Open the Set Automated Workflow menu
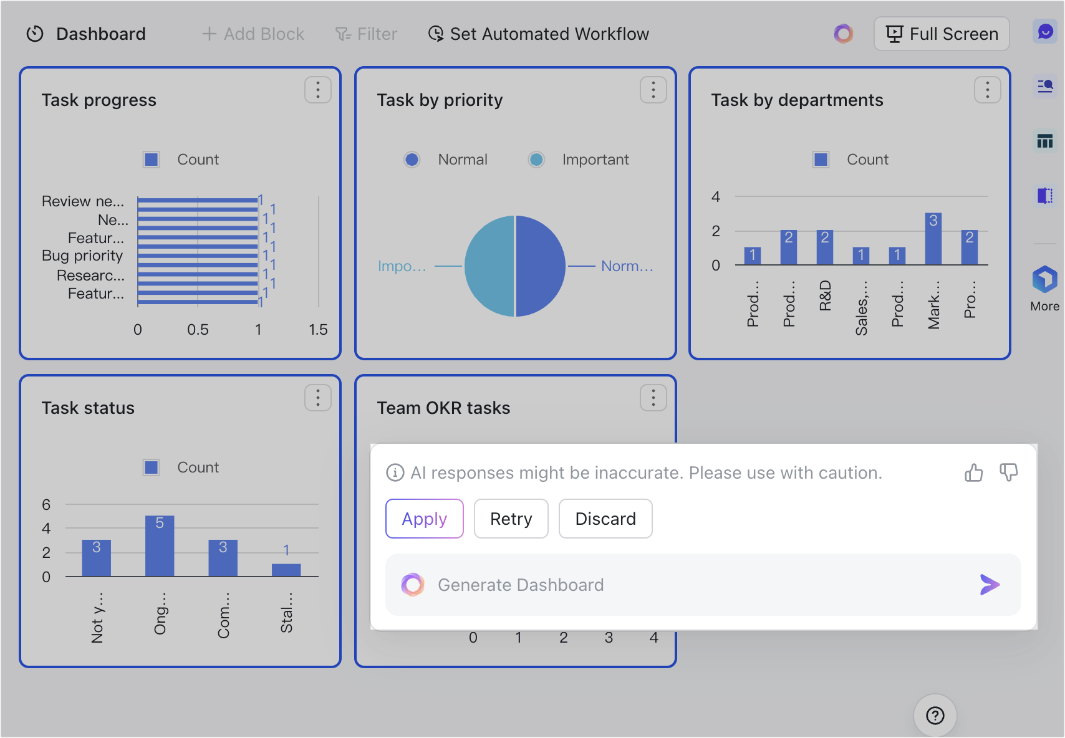Viewport: 1065px width, 738px height. [x=538, y=34]
